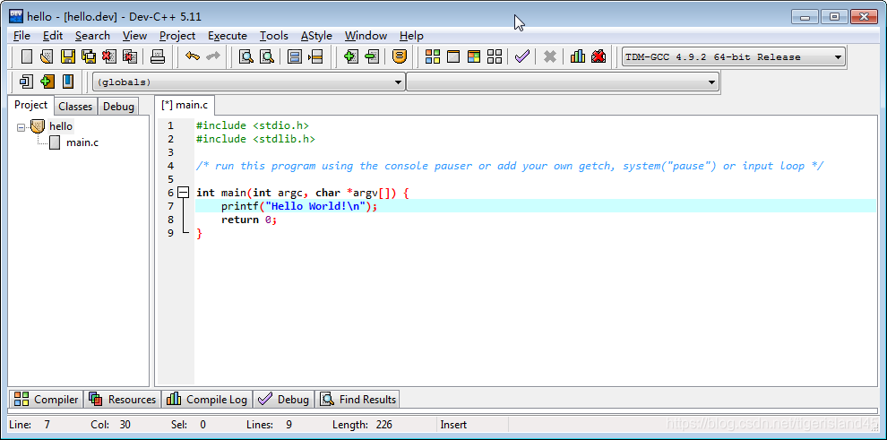Open the File menu

pos(22,36)
